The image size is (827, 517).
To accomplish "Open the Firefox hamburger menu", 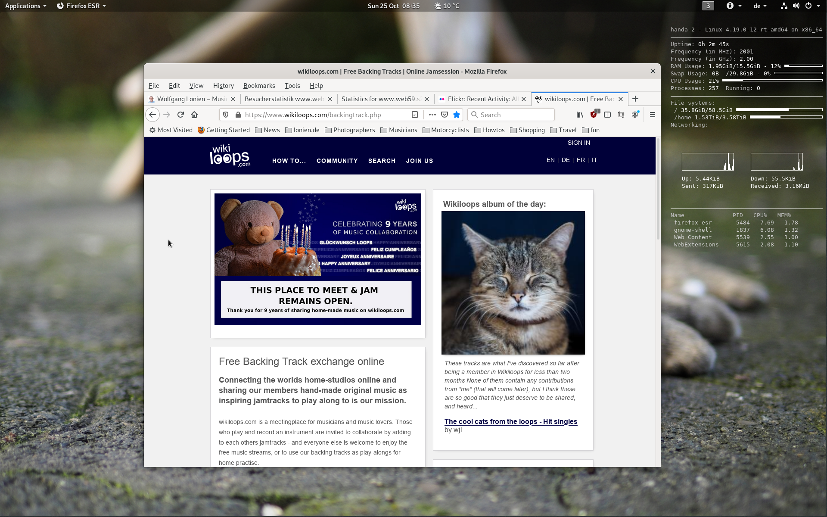I will coord(652,115).
